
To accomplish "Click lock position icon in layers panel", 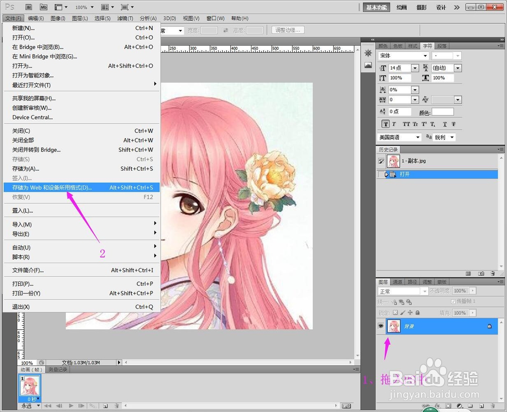I will pos(410,313).
